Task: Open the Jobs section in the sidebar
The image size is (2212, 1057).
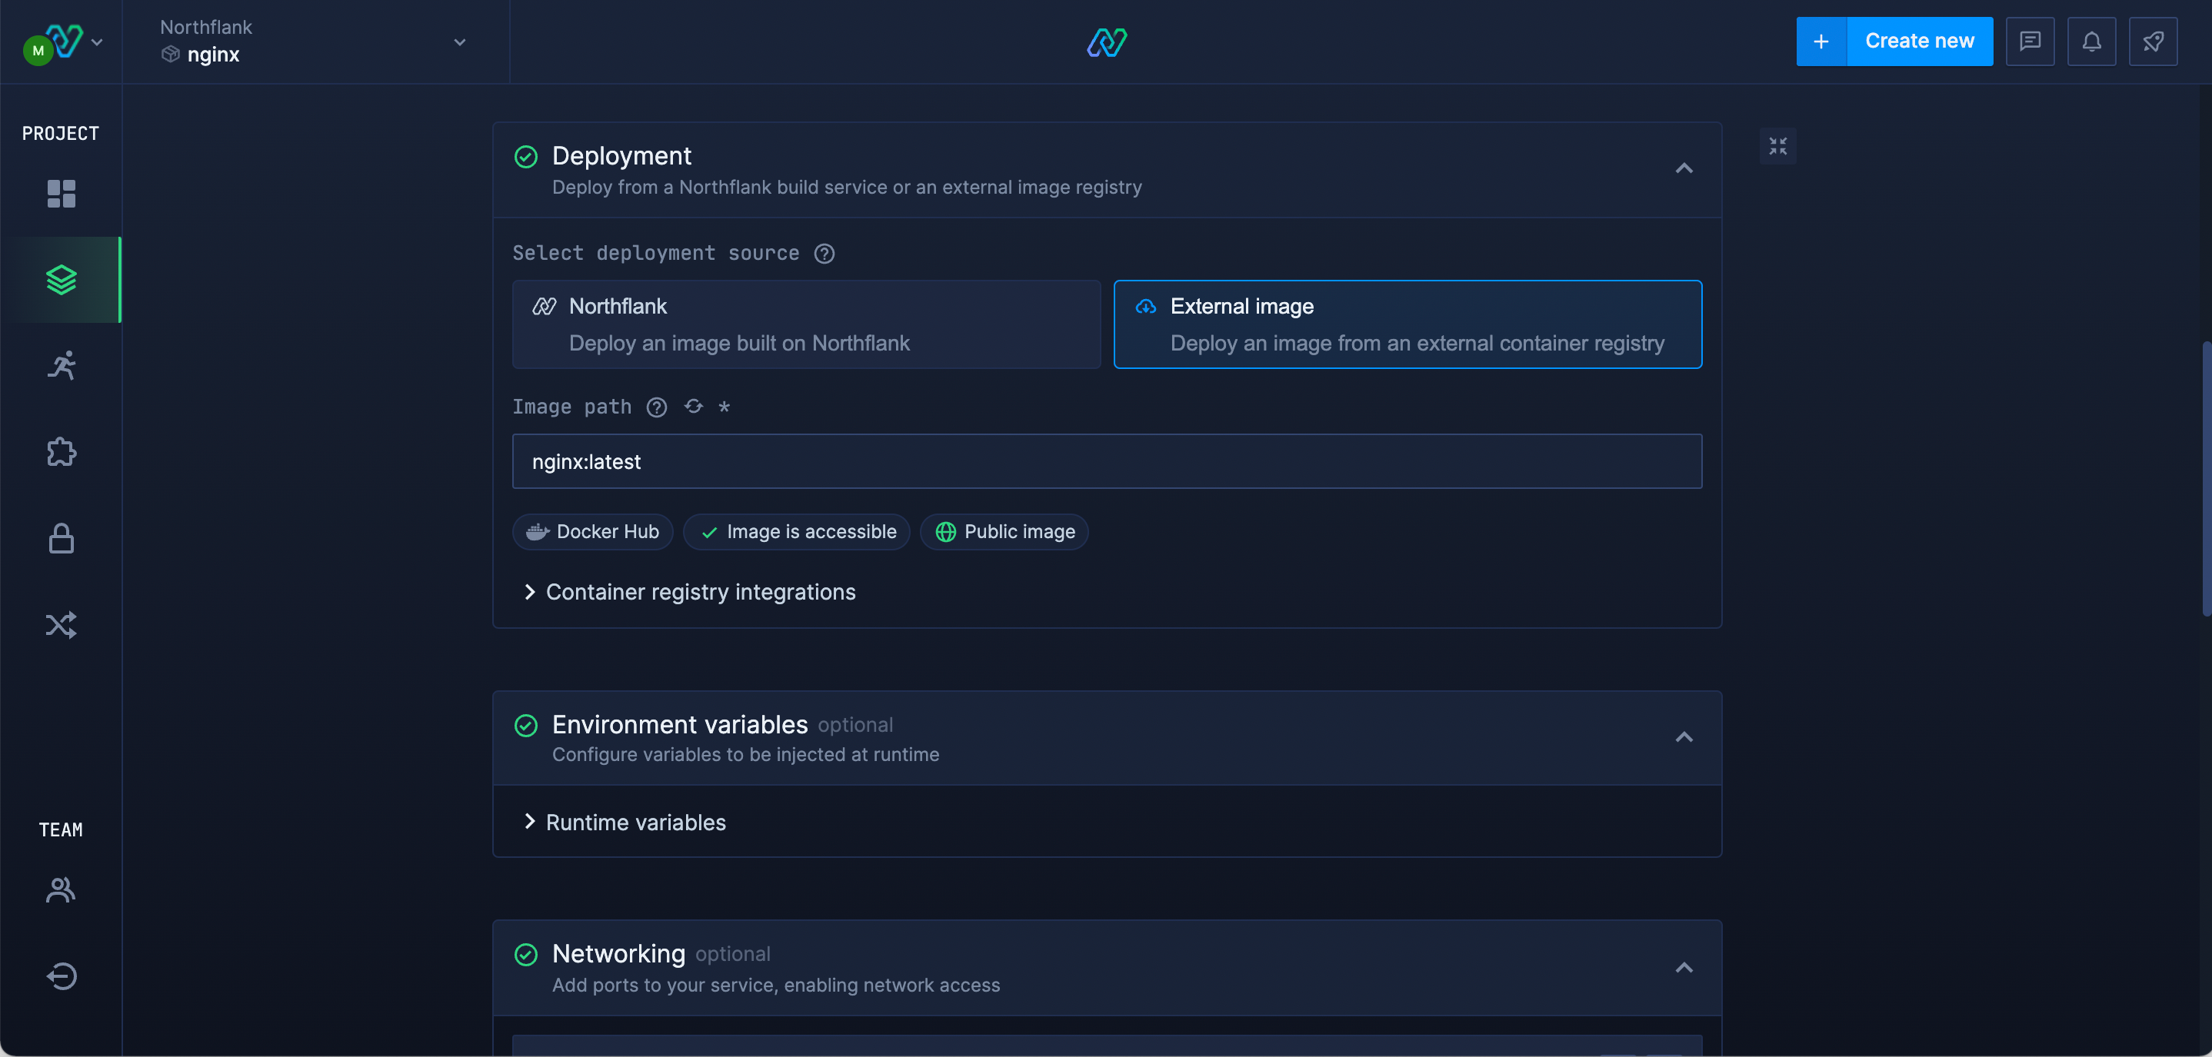Action: (61, 364)
